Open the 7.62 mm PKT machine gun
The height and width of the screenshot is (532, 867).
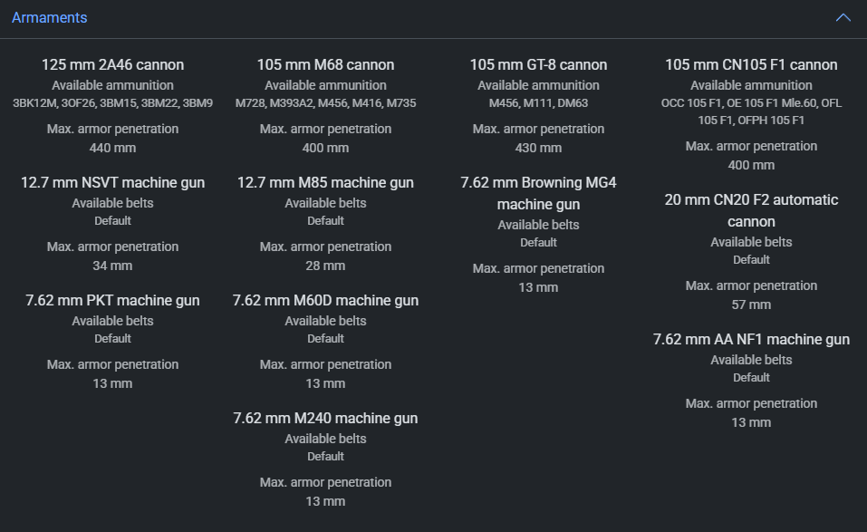[x=112, y=301]
